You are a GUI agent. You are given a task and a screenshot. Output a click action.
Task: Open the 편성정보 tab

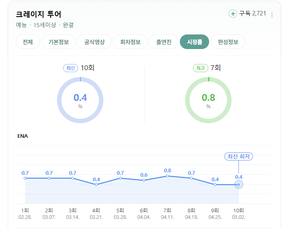(x=228, y=42)
